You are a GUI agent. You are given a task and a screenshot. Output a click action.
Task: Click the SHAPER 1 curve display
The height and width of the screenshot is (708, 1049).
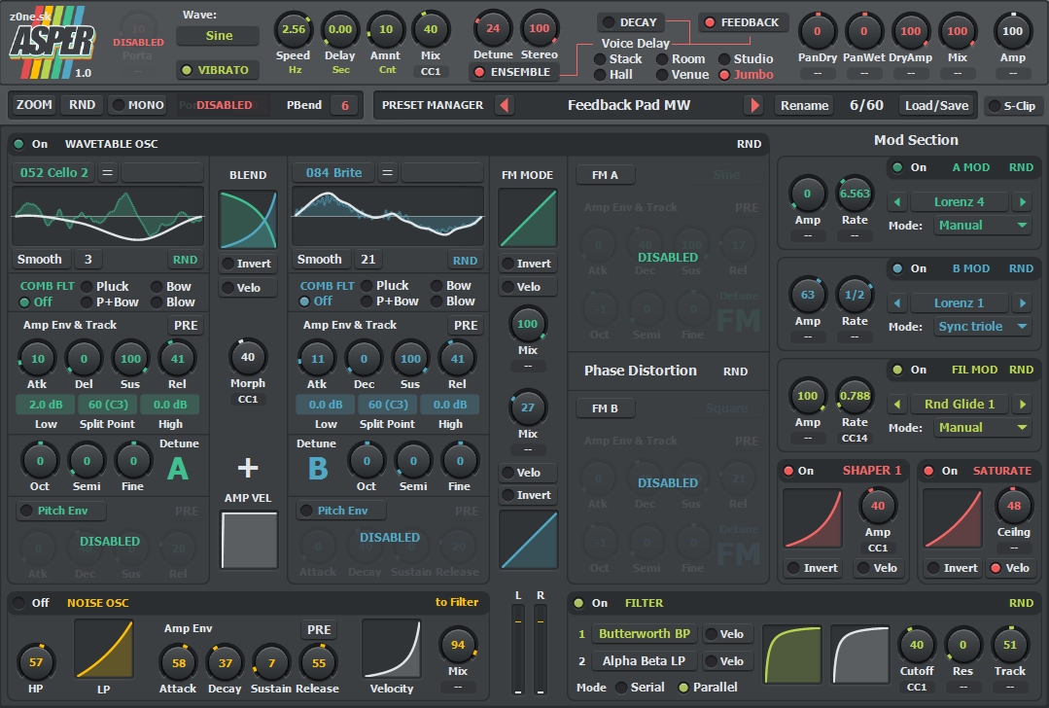pyautogui.click(x=812, y=518)
